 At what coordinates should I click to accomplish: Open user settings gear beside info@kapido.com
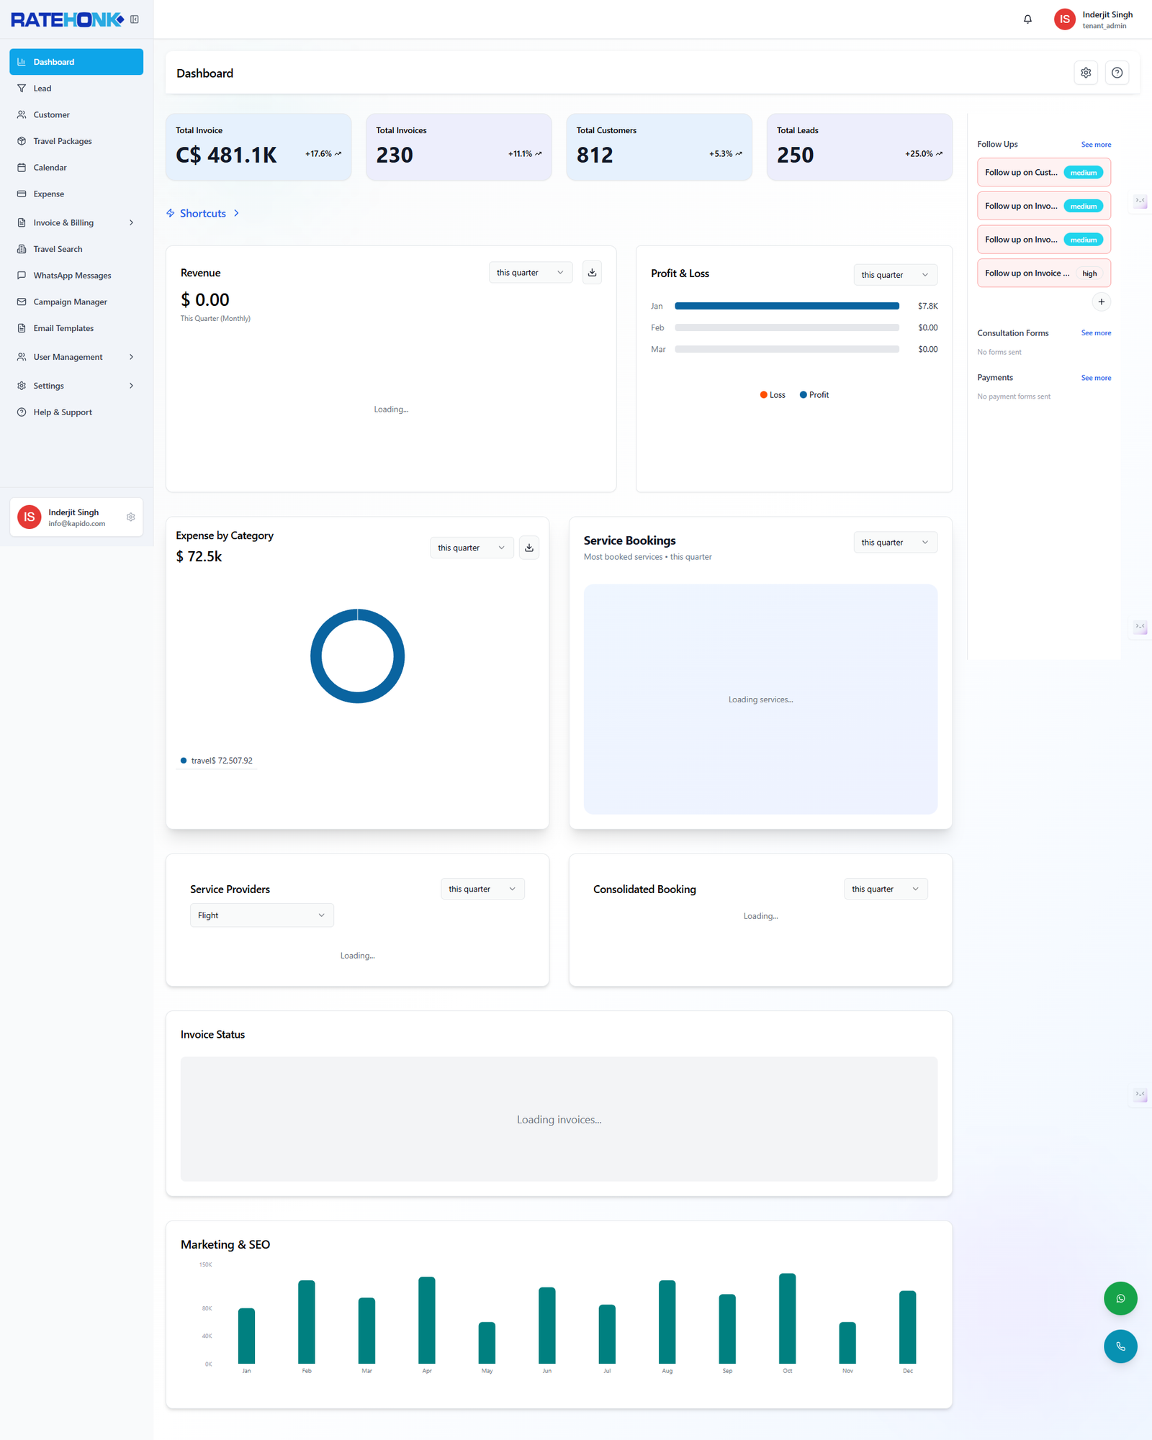pos(130,517)
